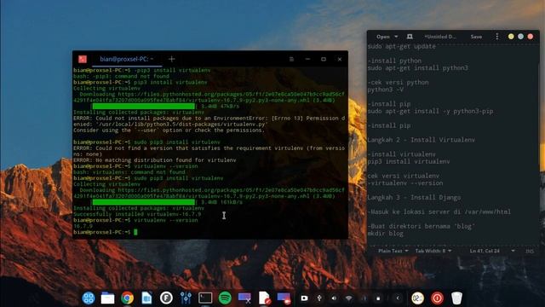Open the Plain Text language dropdown
The height and width of the screenshot is (307, 545).
(393, 251)
